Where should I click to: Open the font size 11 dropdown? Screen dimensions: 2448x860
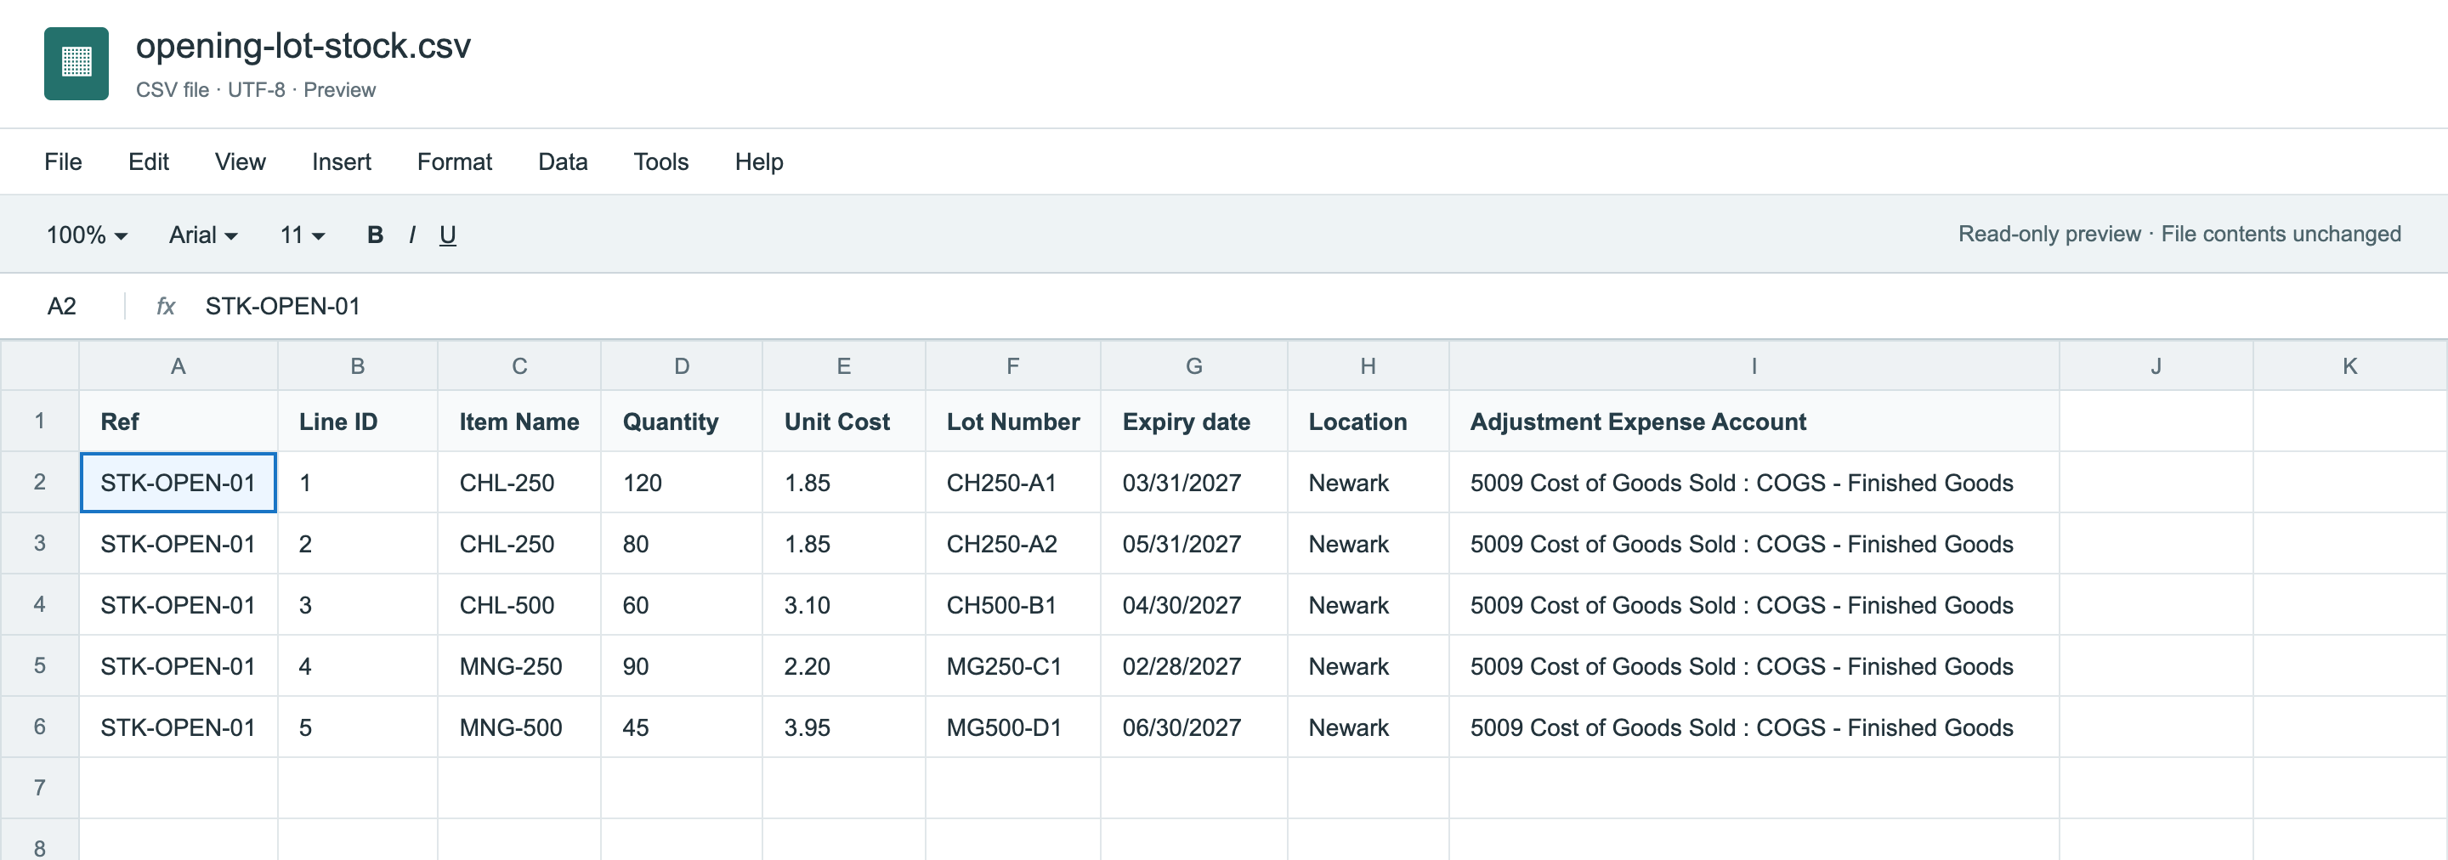click(303, 235)
